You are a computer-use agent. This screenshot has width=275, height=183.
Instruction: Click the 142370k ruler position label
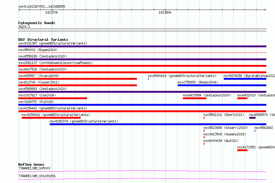click(52, 12)
